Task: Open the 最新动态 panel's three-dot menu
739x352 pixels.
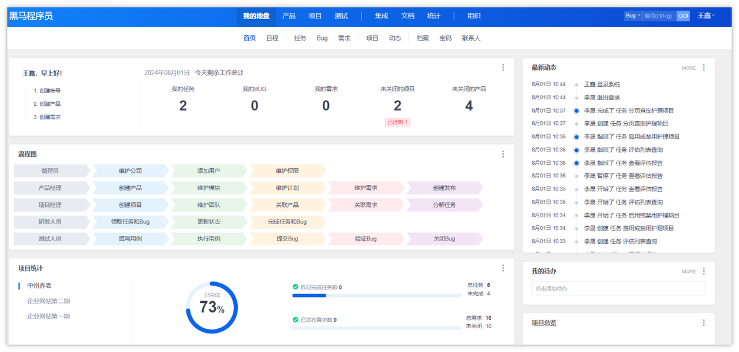Action: click(x=703, y=68)
